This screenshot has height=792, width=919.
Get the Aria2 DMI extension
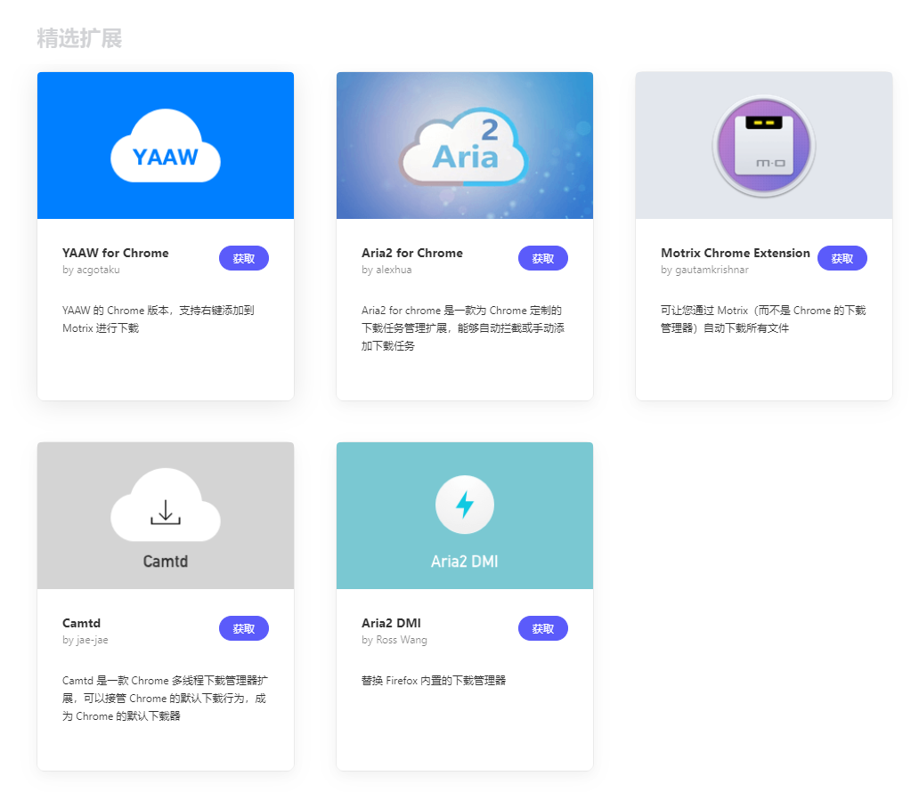tap(542, 628)
